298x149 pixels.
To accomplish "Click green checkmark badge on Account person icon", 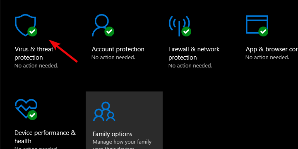I will point(109,31).
